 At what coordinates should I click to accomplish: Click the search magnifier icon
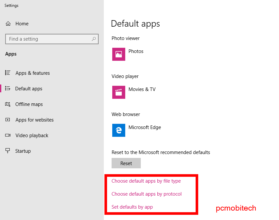tap(94, 39)
